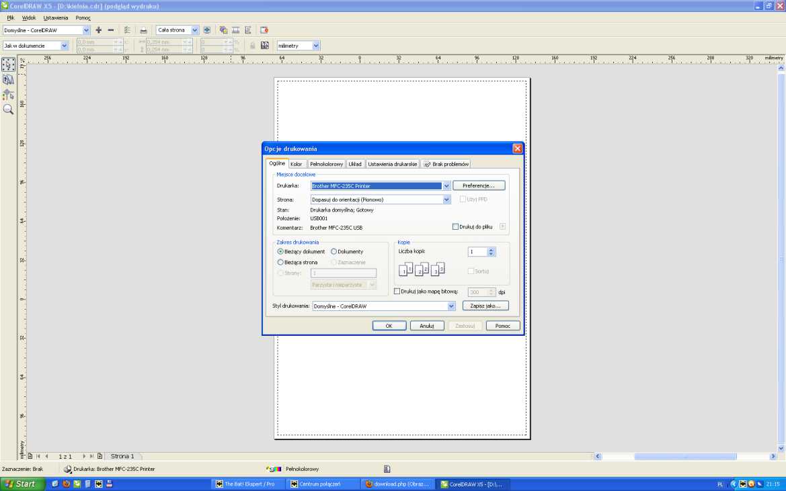Click the minus icon to delete print style
Screen dimensions: 786x491
point(111,30)
